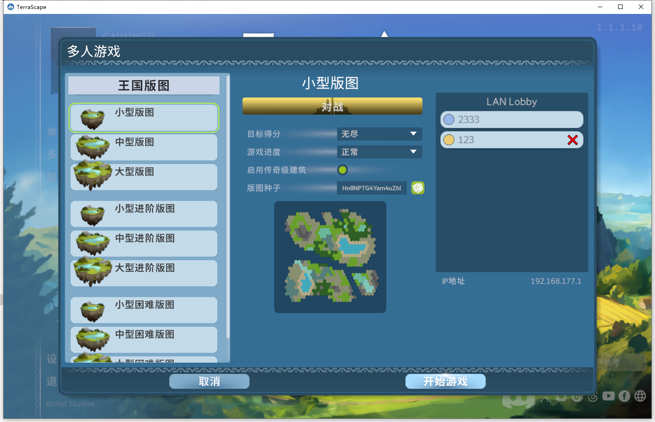Open the Facebook social link icon

click(624, 396)
